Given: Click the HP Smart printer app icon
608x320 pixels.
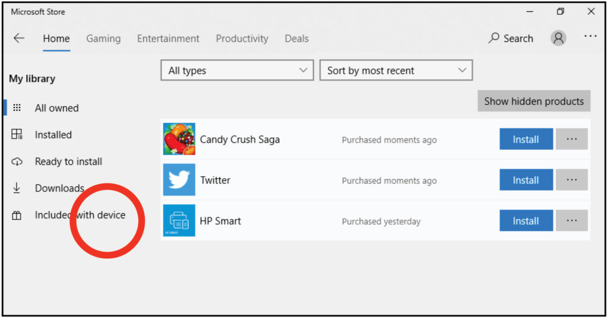Looking at the screenshot, I should [x=179, y=220].
